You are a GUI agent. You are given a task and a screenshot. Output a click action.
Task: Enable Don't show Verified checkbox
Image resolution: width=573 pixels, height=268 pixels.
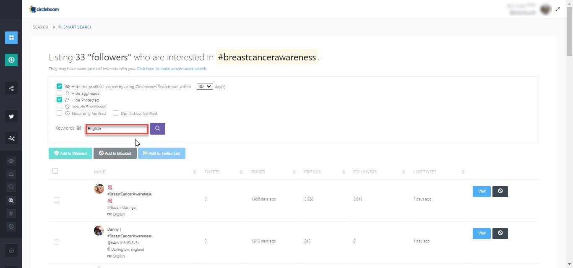pos(115,113)
